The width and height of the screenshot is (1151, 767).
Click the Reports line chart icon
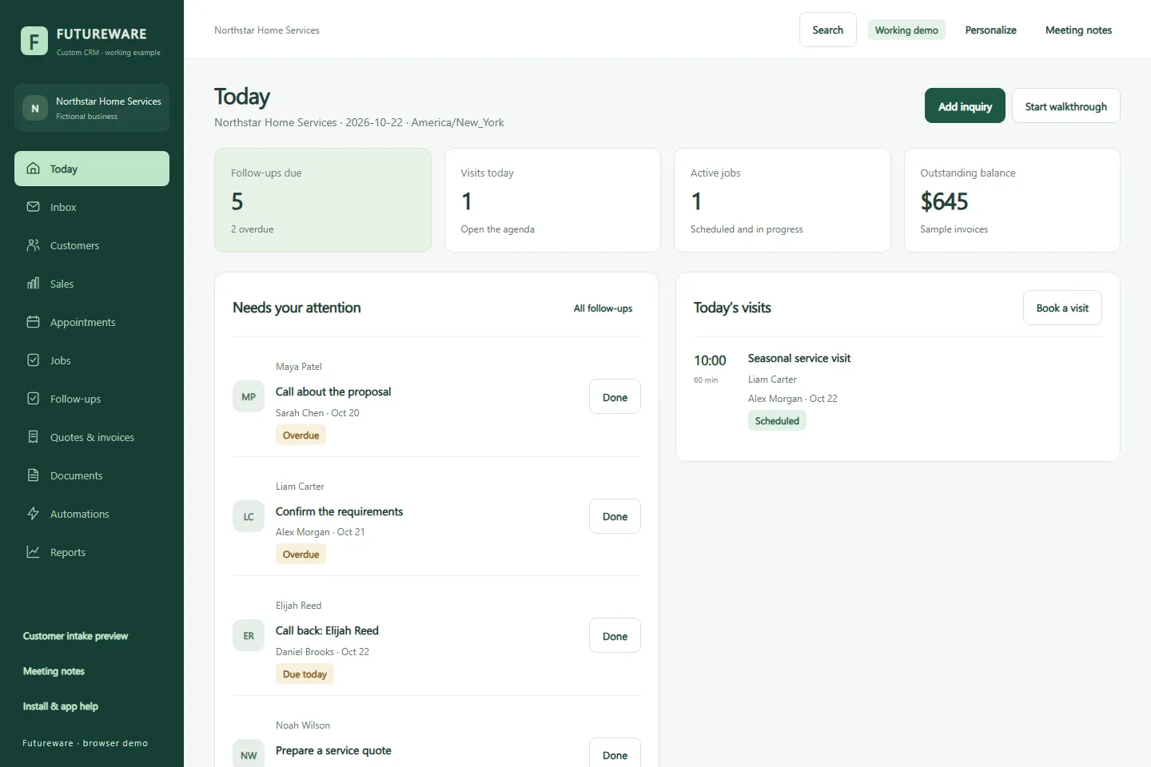point(33,552)
